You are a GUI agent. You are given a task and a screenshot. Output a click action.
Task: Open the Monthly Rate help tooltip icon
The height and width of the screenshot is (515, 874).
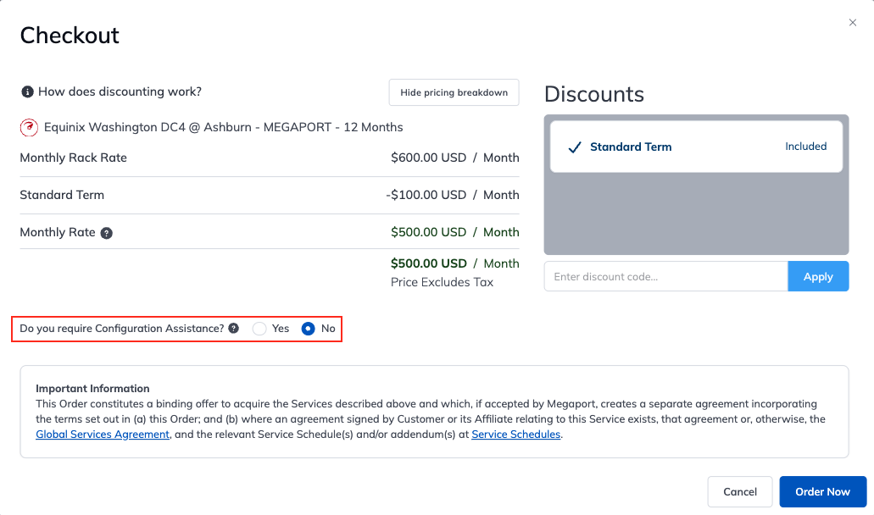click(x=107, y=233)
